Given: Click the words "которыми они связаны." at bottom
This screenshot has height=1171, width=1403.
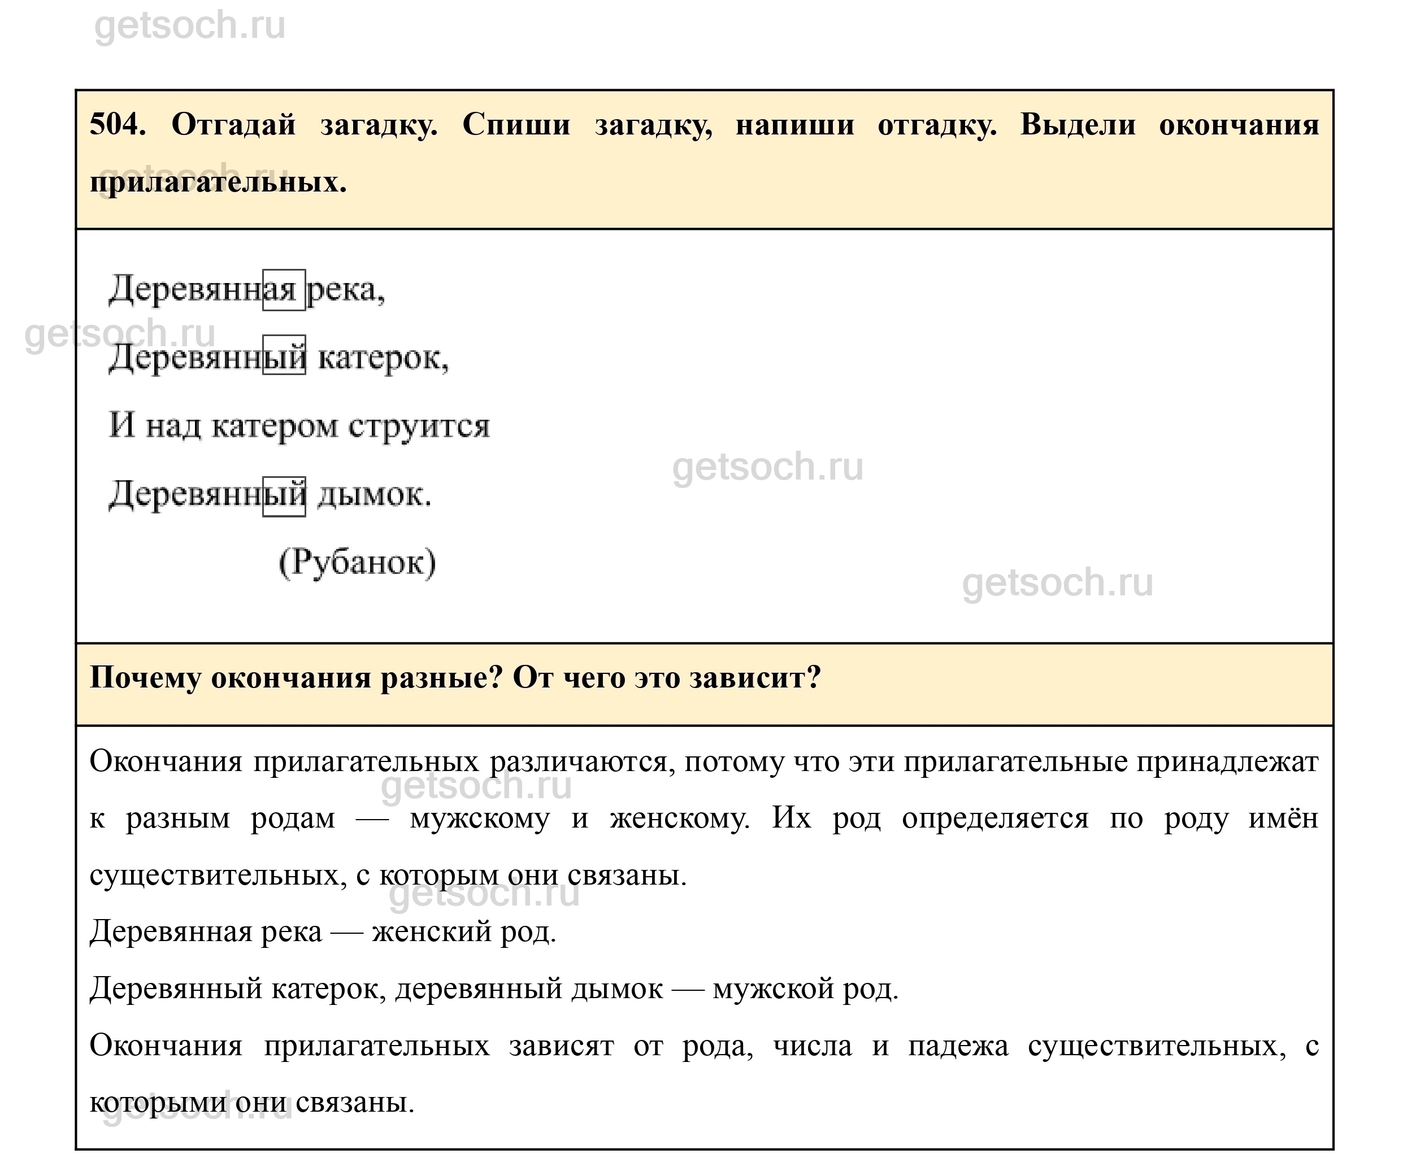Looking at the screenshot, I should pyautogui.click(x=252, y=1102).
